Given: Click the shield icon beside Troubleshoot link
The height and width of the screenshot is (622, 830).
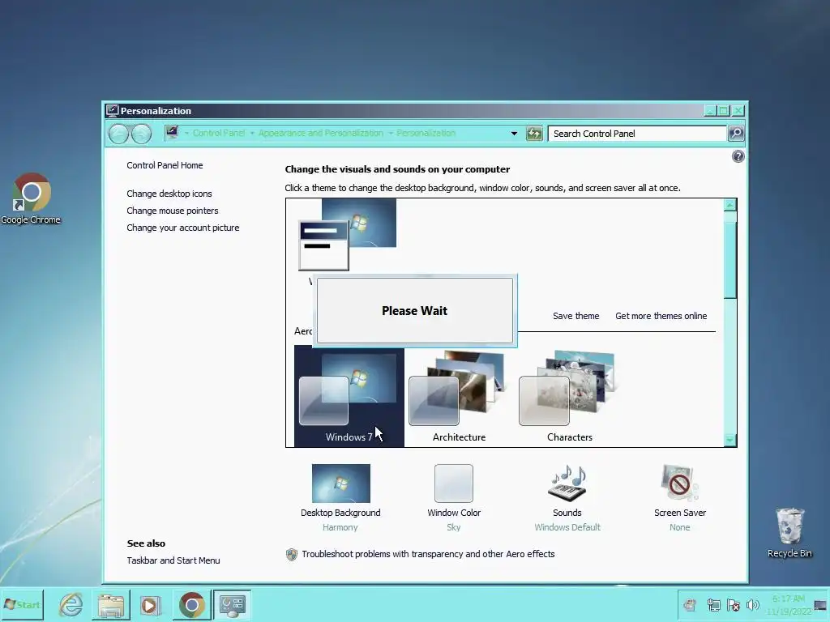Looking at the screenshot, I should (292, 554).
